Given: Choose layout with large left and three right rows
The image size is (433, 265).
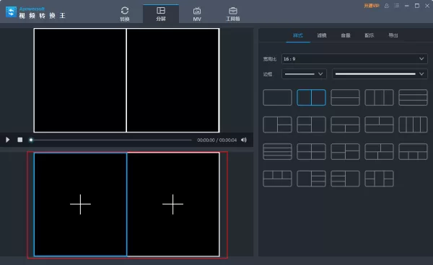Looking at the screenshot, I should [x=311, y=179].
